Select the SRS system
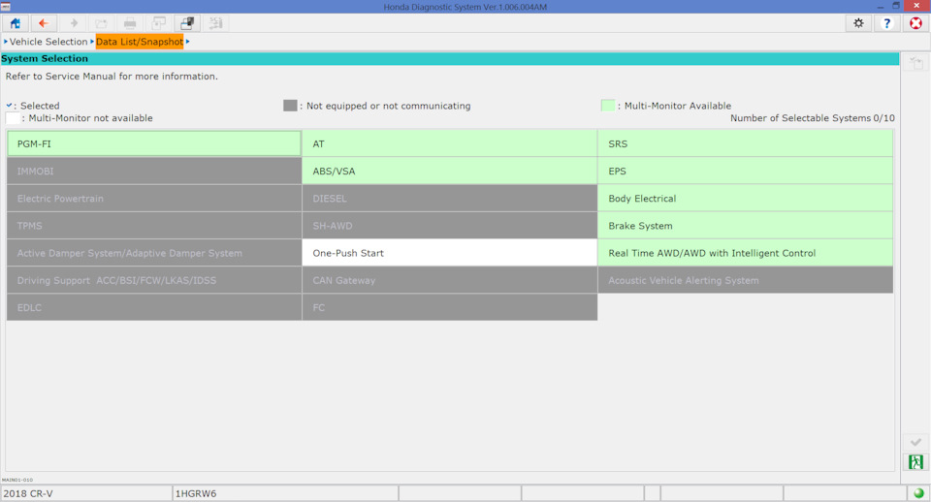 [x=745, y=143]
